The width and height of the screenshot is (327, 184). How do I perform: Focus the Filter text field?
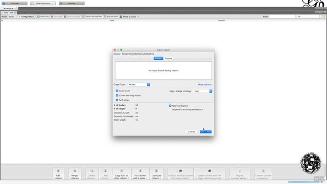point(282,17)
